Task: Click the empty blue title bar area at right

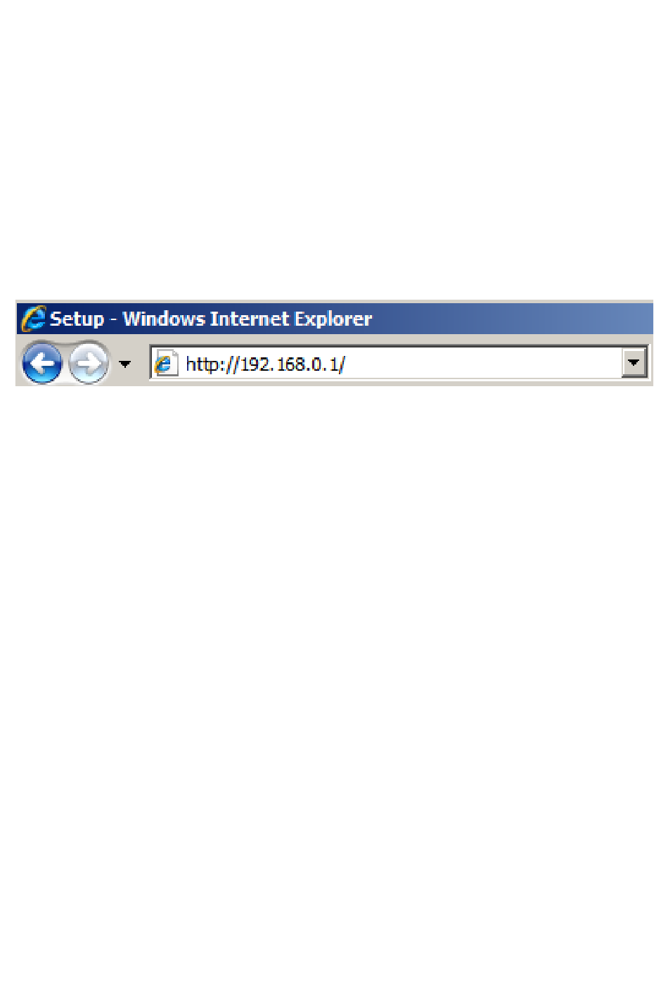Action: pyautogui.click(x=513, y=319)
